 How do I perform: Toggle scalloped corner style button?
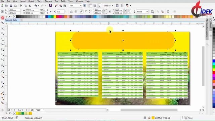point(86,12)
